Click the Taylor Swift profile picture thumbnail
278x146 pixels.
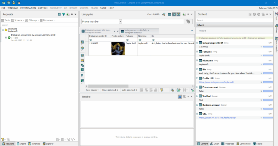coord(118,49)
